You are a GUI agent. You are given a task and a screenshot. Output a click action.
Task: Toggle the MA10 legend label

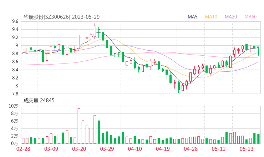pos(211,17)
